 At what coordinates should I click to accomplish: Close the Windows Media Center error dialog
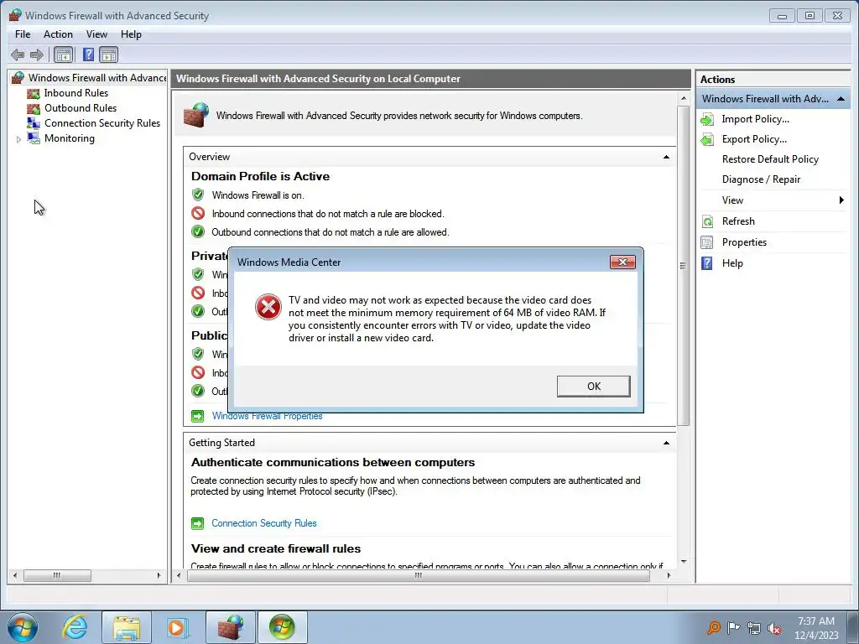[622, 262]
